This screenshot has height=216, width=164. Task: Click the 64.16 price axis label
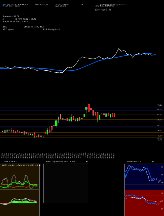click(159, 115)
